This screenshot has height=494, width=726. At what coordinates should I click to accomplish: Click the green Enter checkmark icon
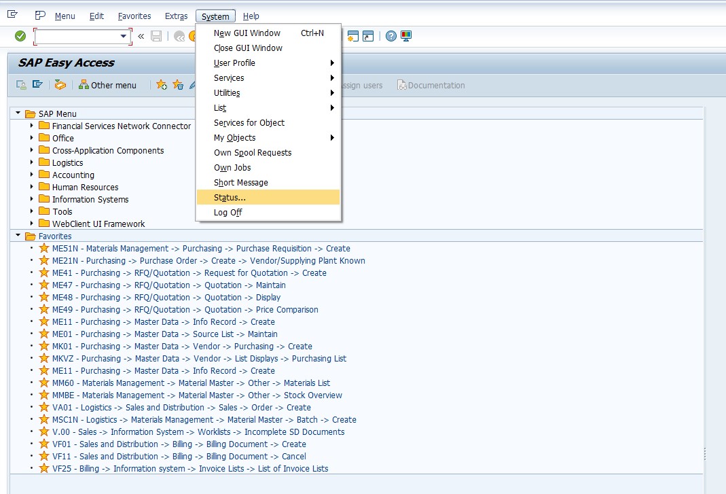pos(20,36)
